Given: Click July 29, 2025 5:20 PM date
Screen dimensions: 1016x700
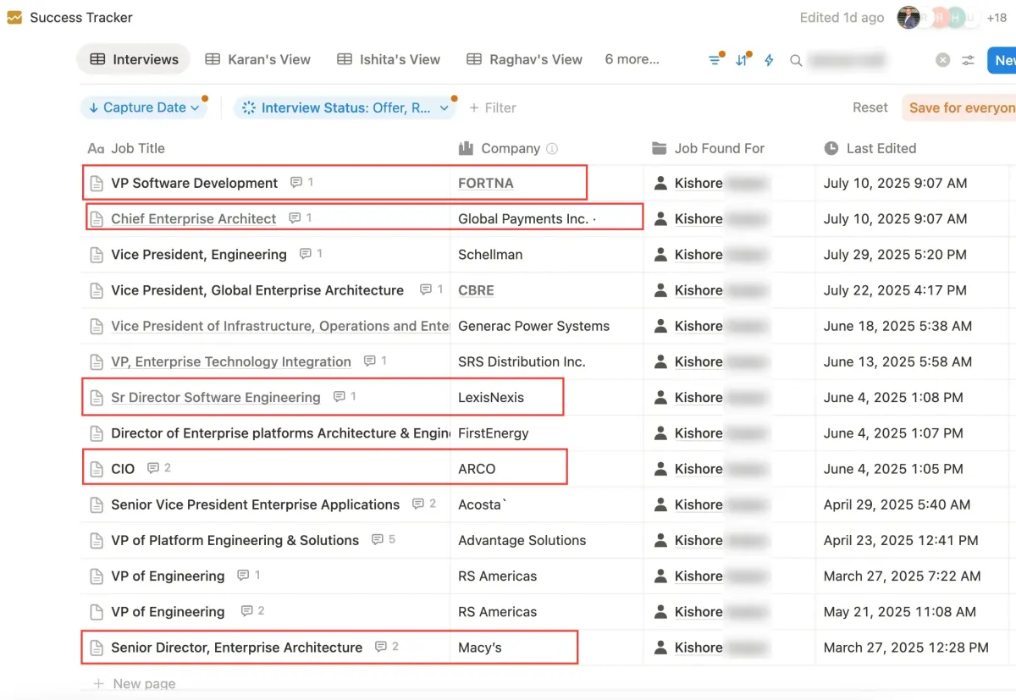Looking at the screenshot, I should tap(896, 254).
